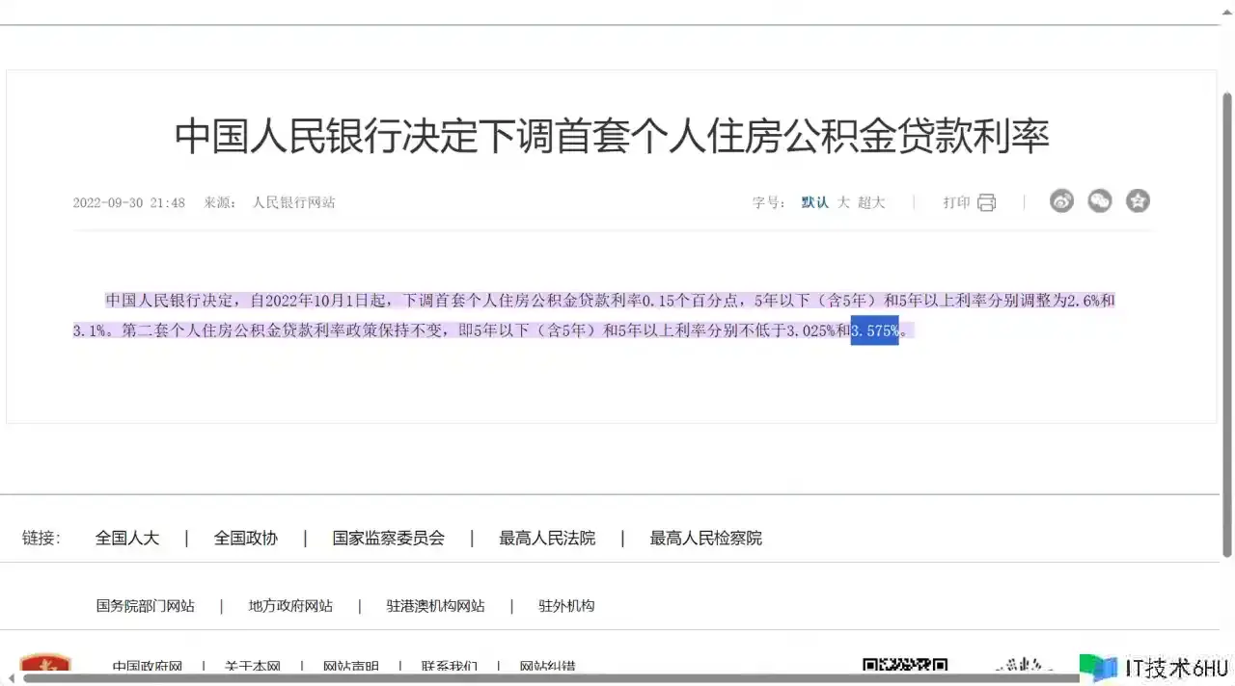Click the QZone star share icon
The height and width of the screenshot is (686, 1235).
pyautogui.click(x=1139, y=201)
